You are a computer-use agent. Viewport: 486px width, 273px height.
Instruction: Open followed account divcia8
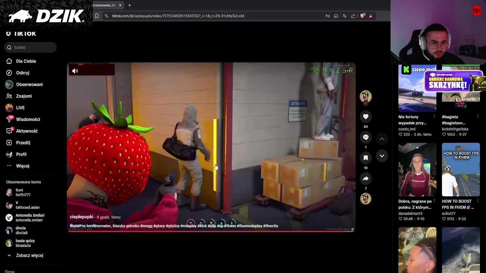click(21, 231)
